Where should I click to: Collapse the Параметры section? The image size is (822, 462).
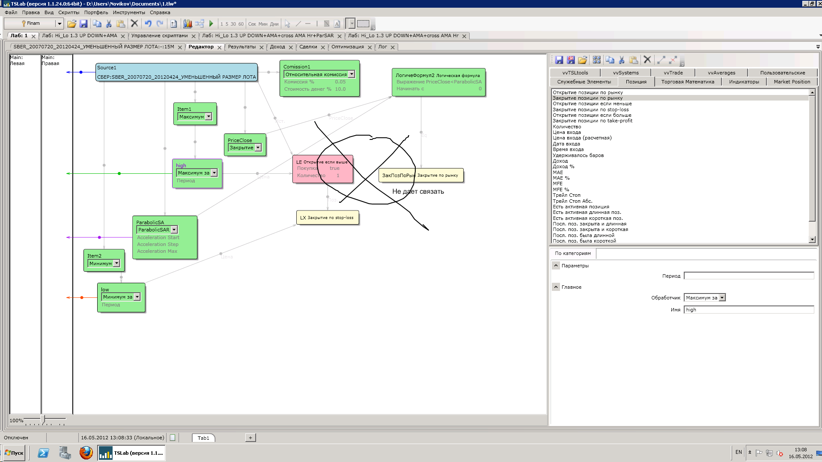tap(556, 266)
